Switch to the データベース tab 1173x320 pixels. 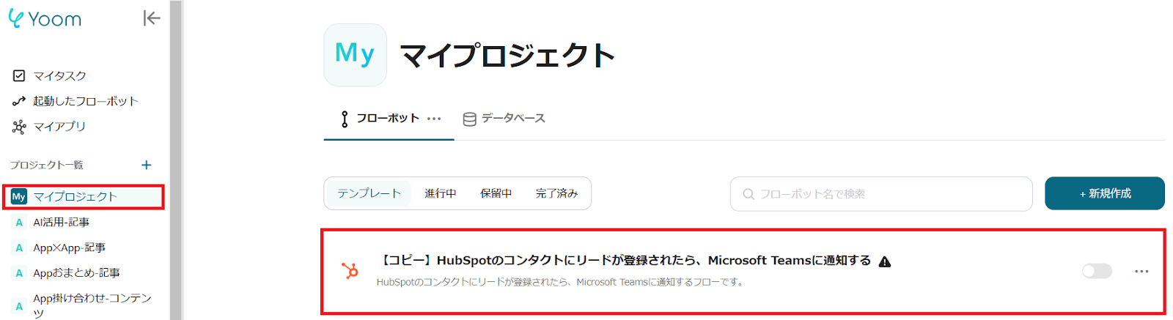point(504,119)
